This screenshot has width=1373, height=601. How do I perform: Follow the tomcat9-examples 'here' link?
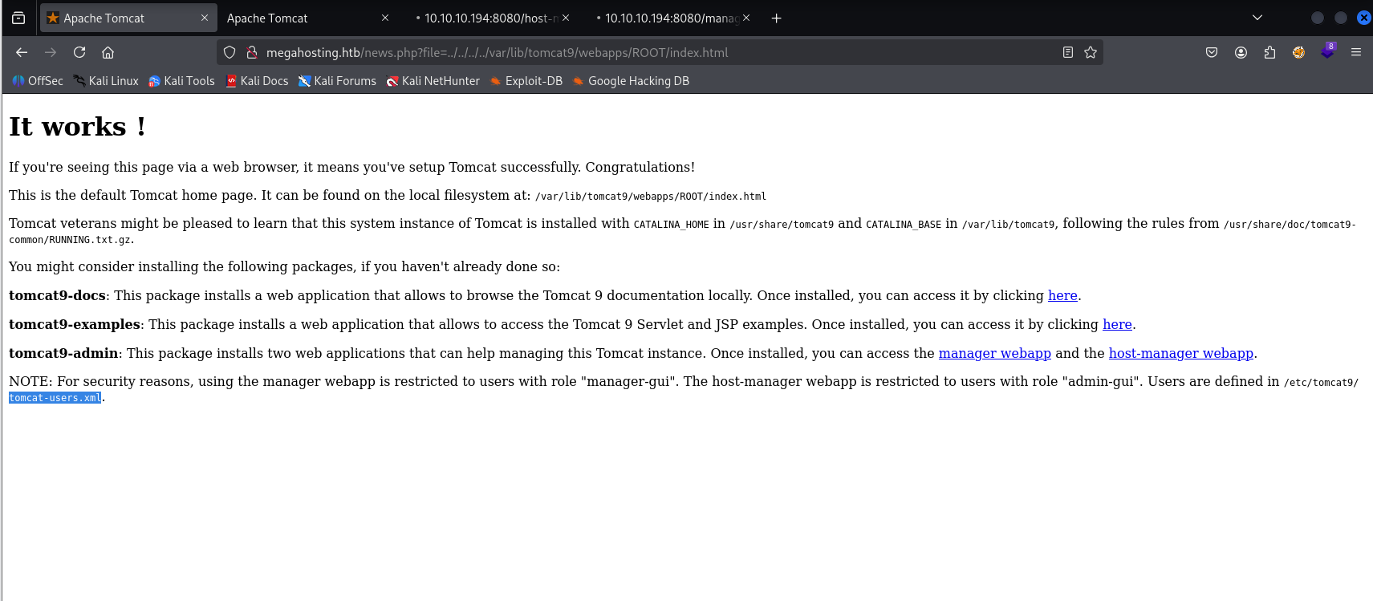click(1117, 324)
